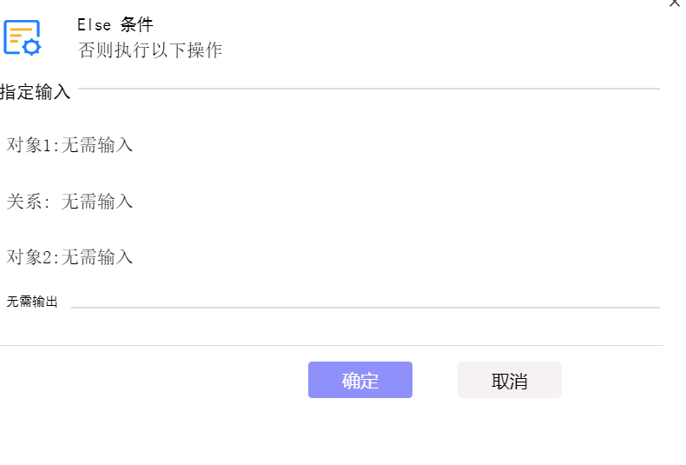
Task: Click the 对象1 field label
Action: 30,145
